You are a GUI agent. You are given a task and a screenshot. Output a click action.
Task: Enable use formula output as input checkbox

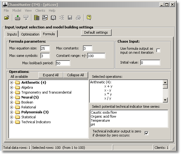point(158,51)
